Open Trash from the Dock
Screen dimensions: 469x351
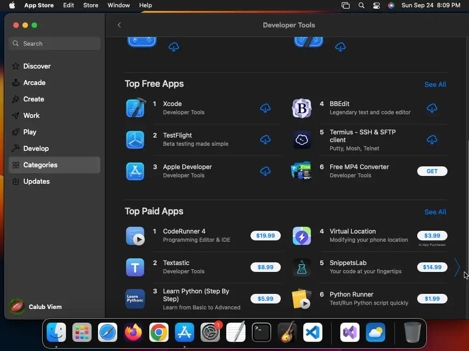(413, 332)
